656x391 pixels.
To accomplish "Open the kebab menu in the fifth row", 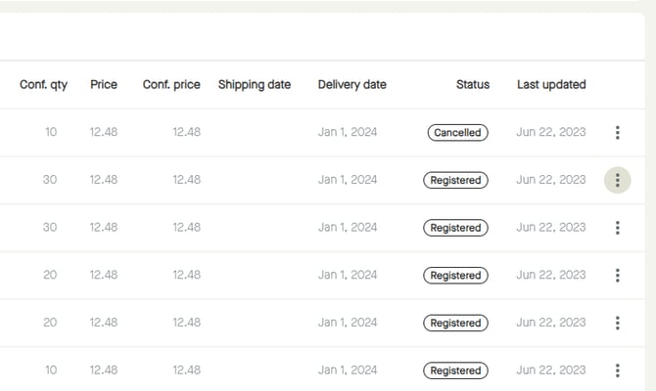I will [617, 323].
